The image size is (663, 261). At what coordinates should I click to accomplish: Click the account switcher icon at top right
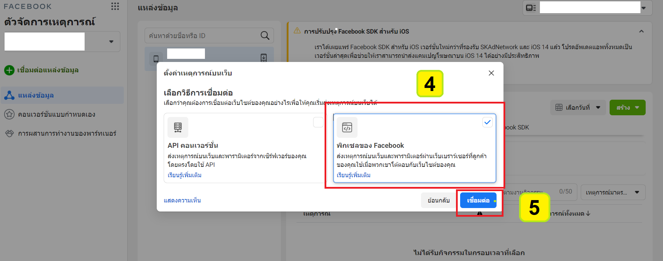[x=531, y=8]
